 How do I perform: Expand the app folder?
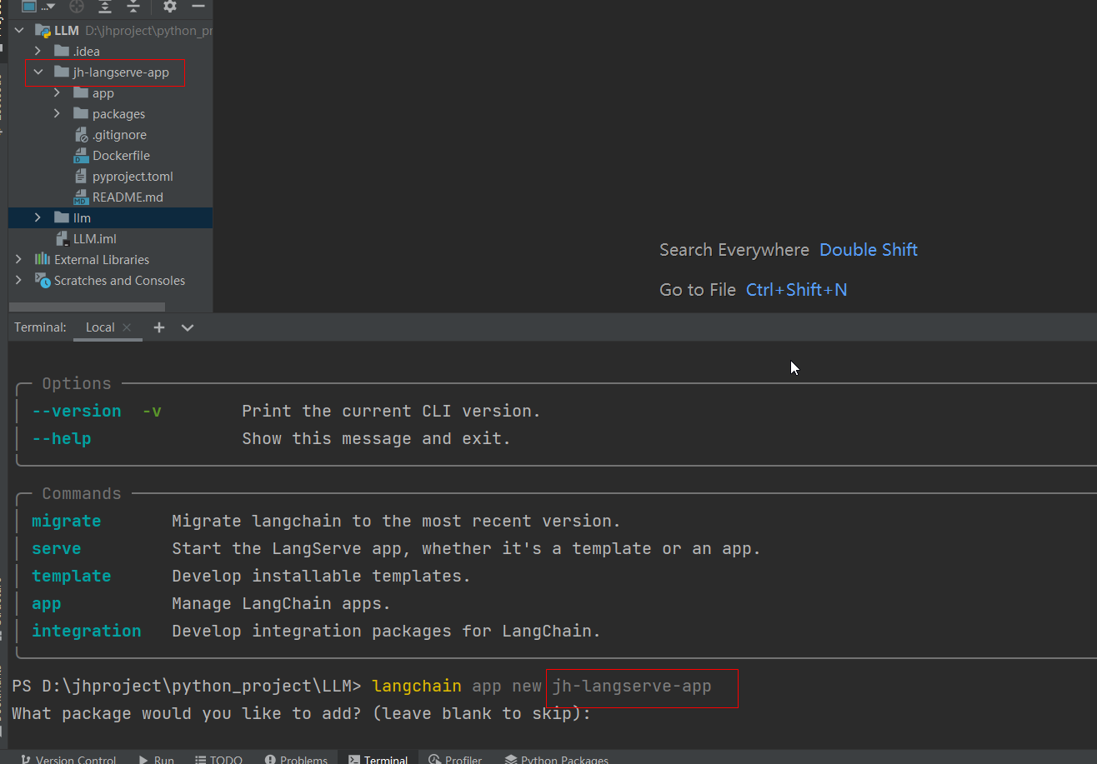tap(58, 93)
